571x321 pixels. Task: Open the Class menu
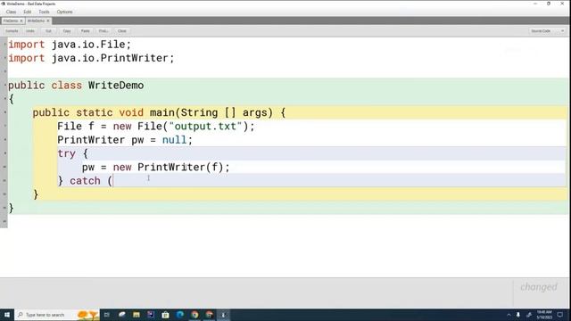coord(11,12)
